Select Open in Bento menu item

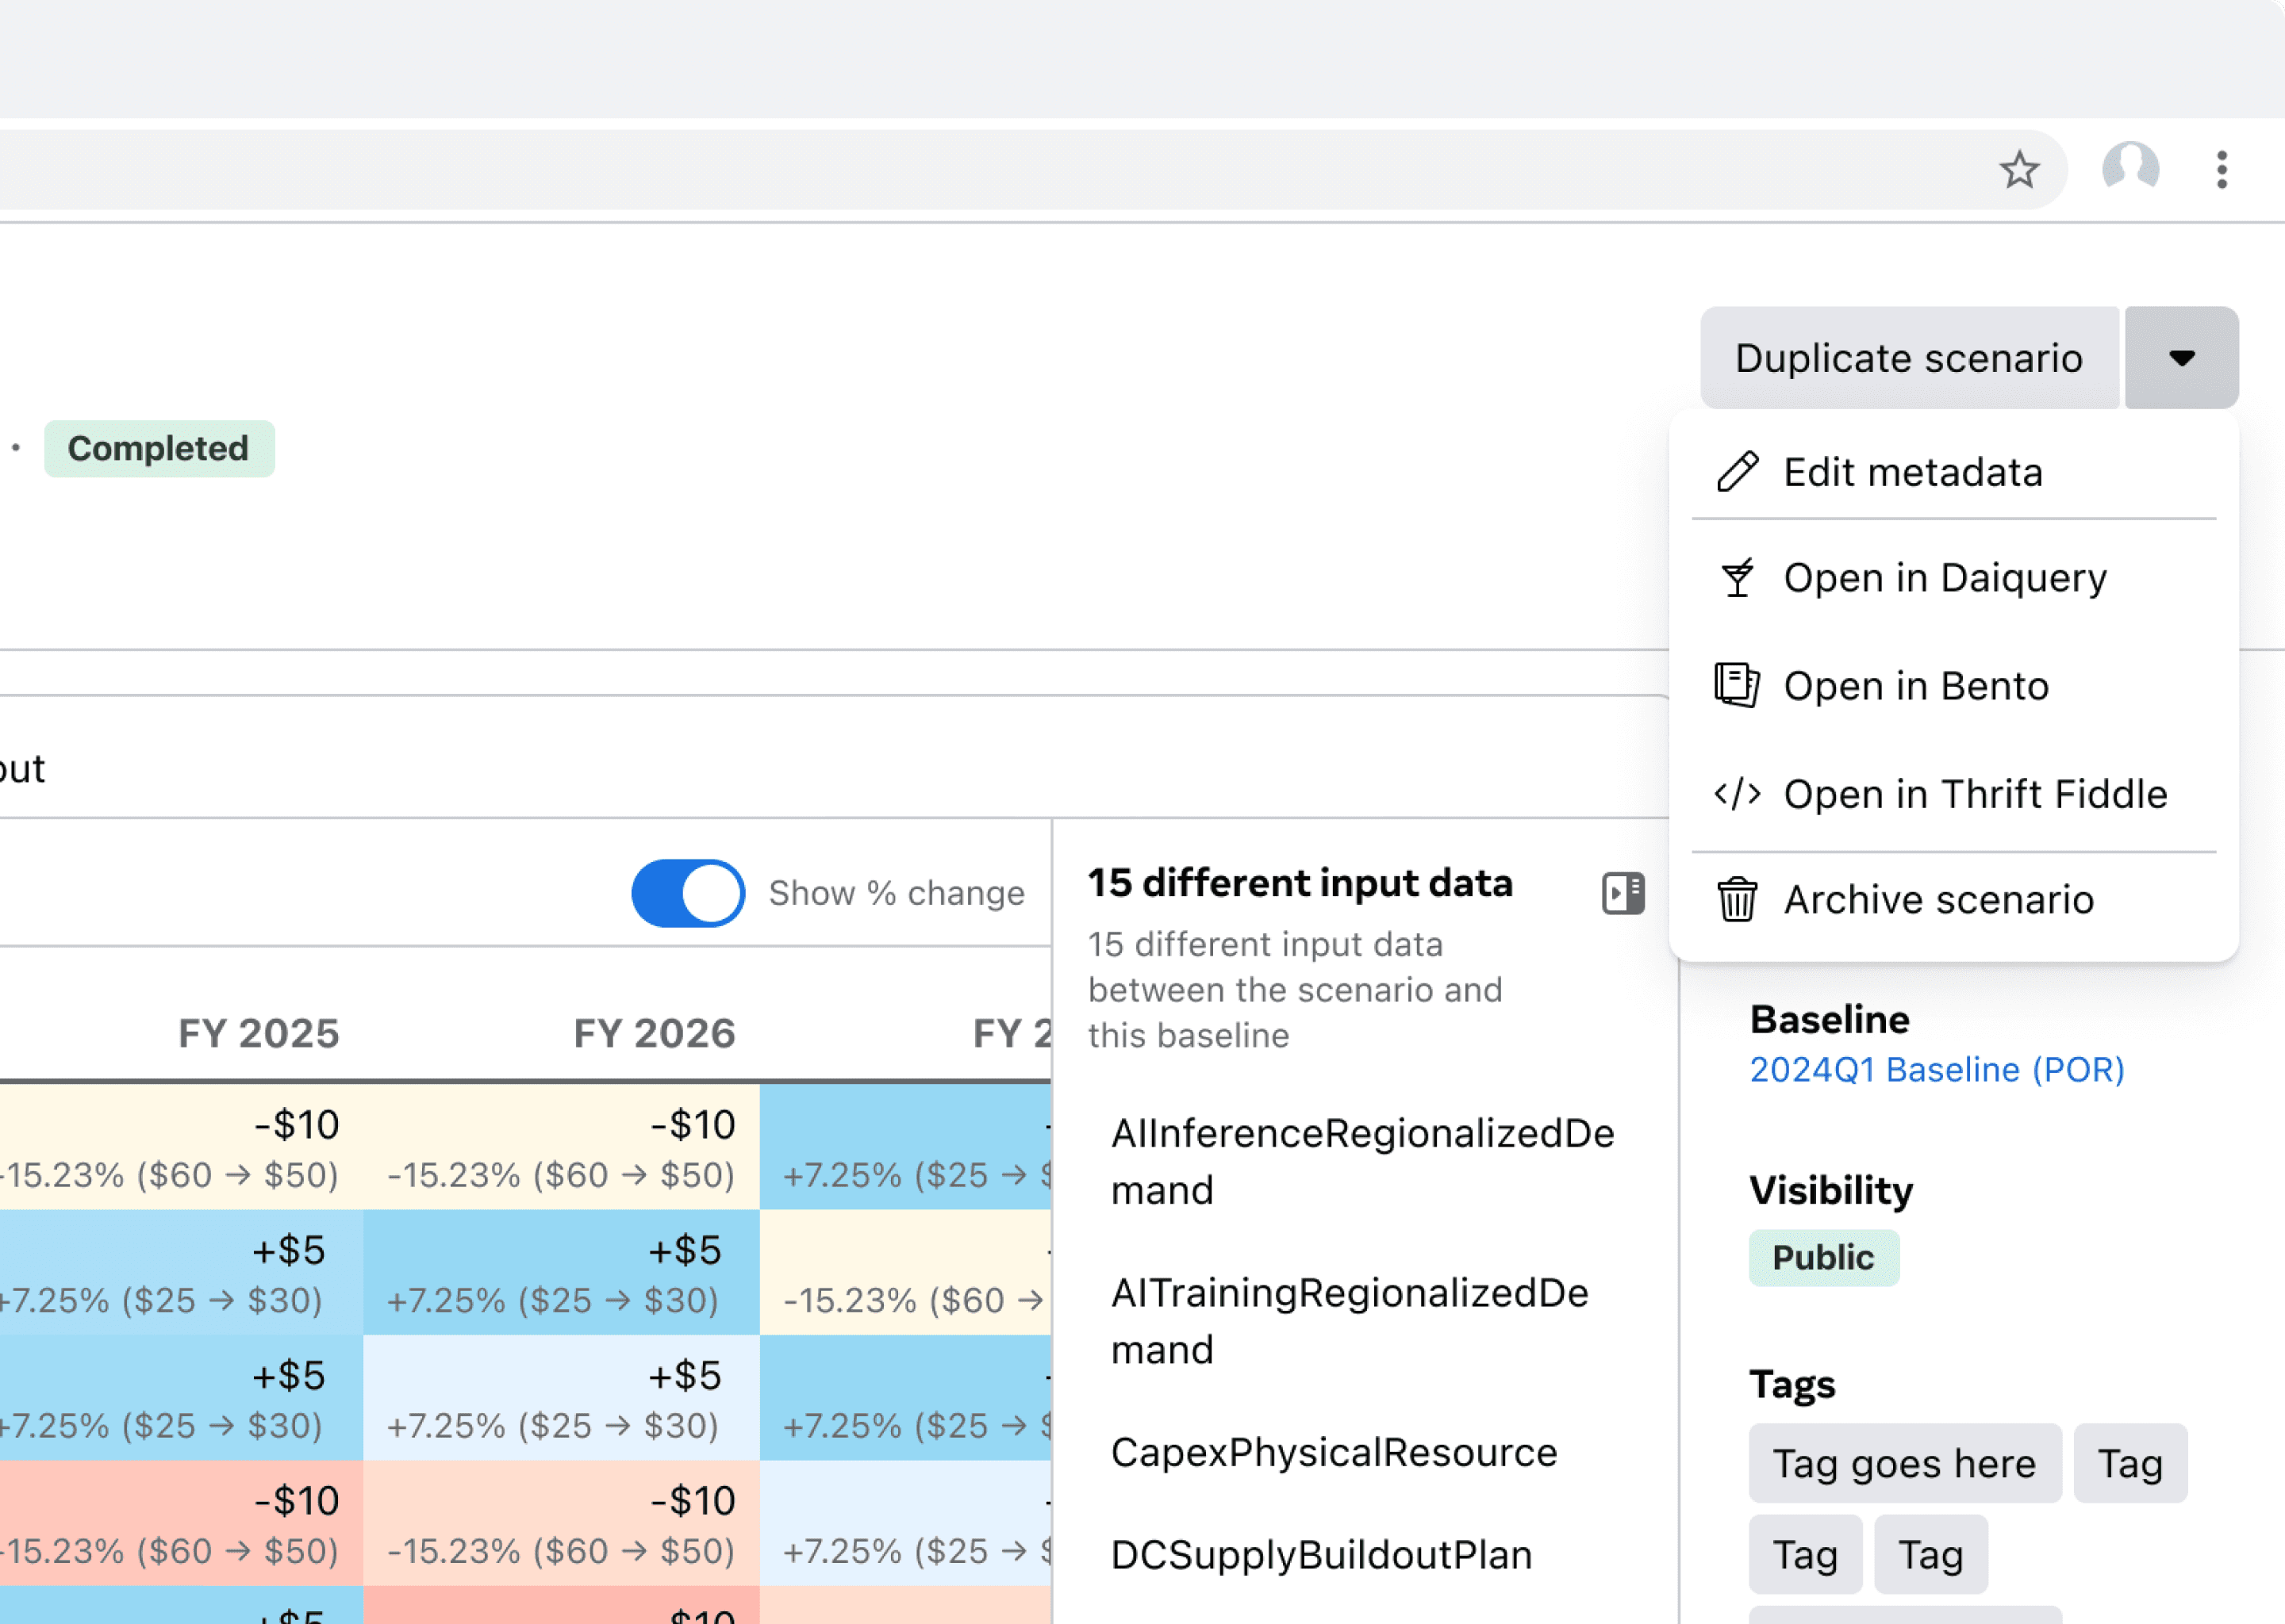coord(1954,686)
